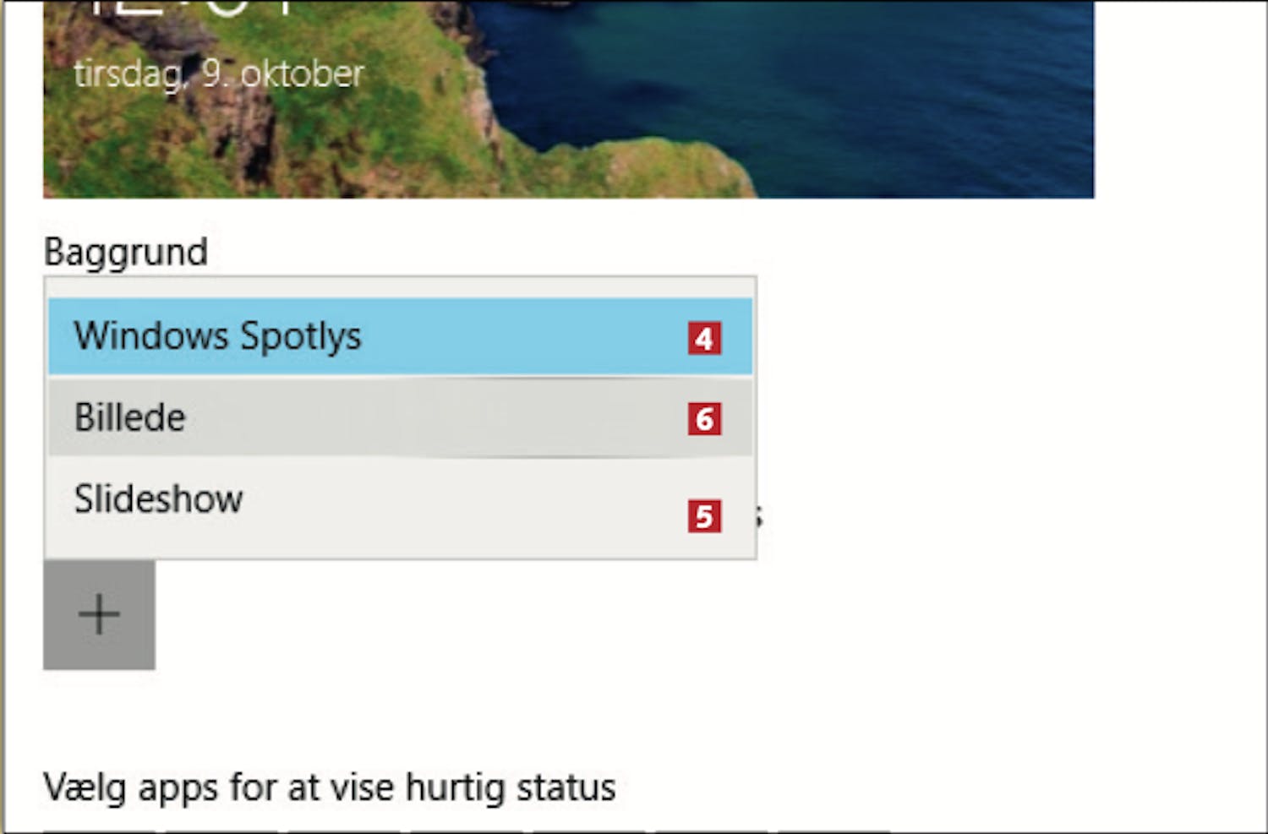Click the hidden text right of Slideshow list
The height and width of the screenshot is (834, 1268).
(759, 515)
